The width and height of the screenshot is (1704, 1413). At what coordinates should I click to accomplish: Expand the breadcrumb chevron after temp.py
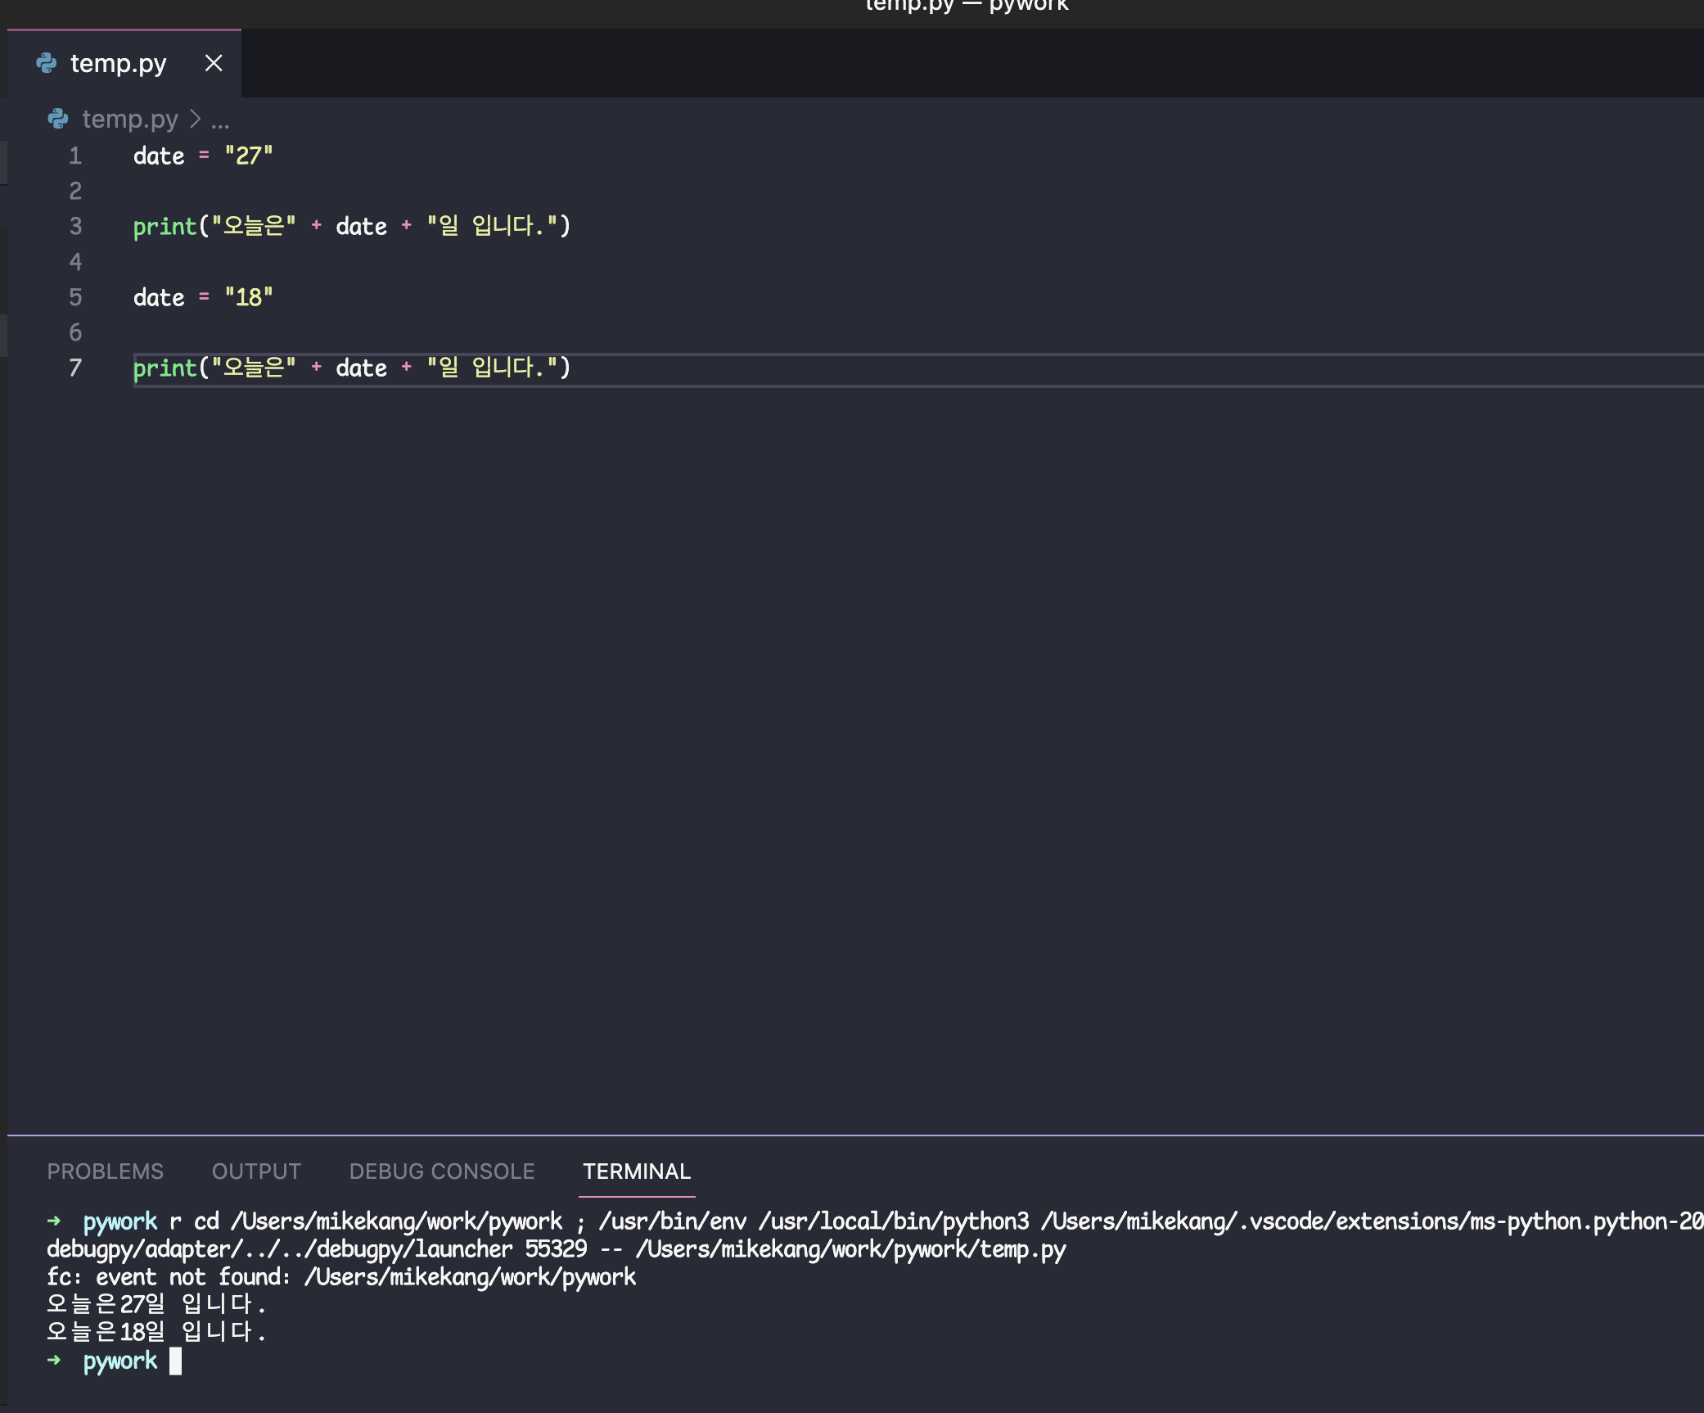coord(195,119)
